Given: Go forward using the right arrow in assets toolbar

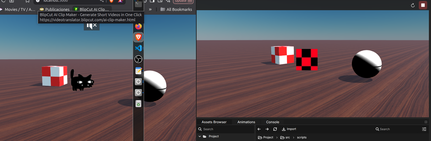Looking at the screenshot, I should click(x=267, y=129).
